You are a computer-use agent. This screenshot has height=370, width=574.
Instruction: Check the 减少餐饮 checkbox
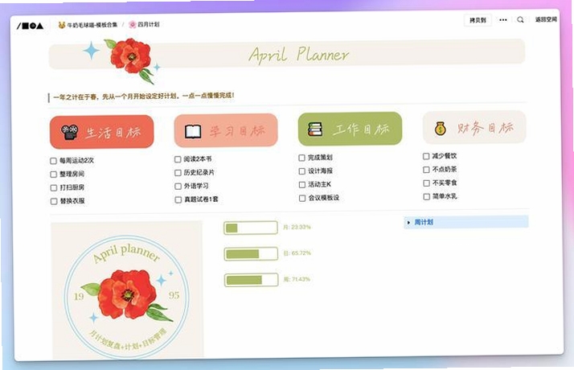pos(426,156)
